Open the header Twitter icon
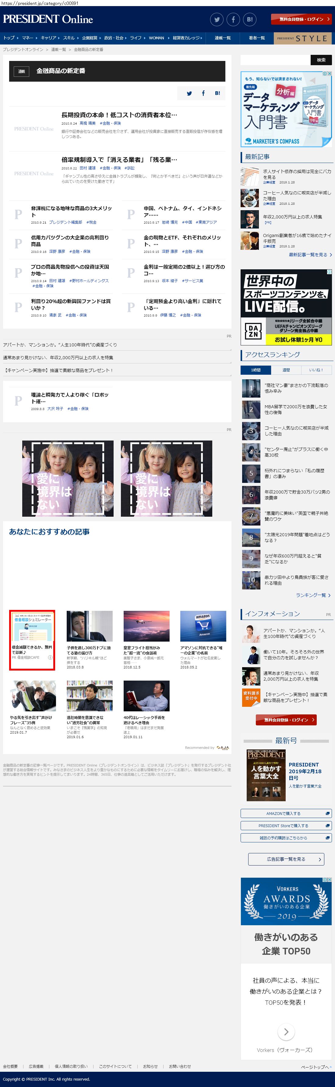335x1087 pixels. [x=217, y=19]
